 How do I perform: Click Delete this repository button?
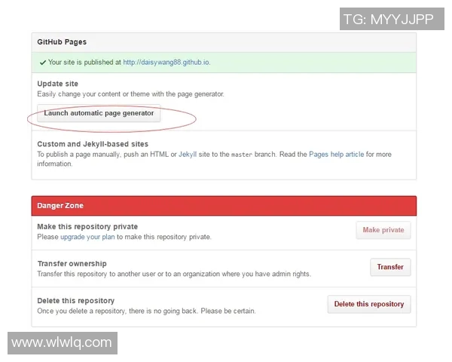coord(368,304)
